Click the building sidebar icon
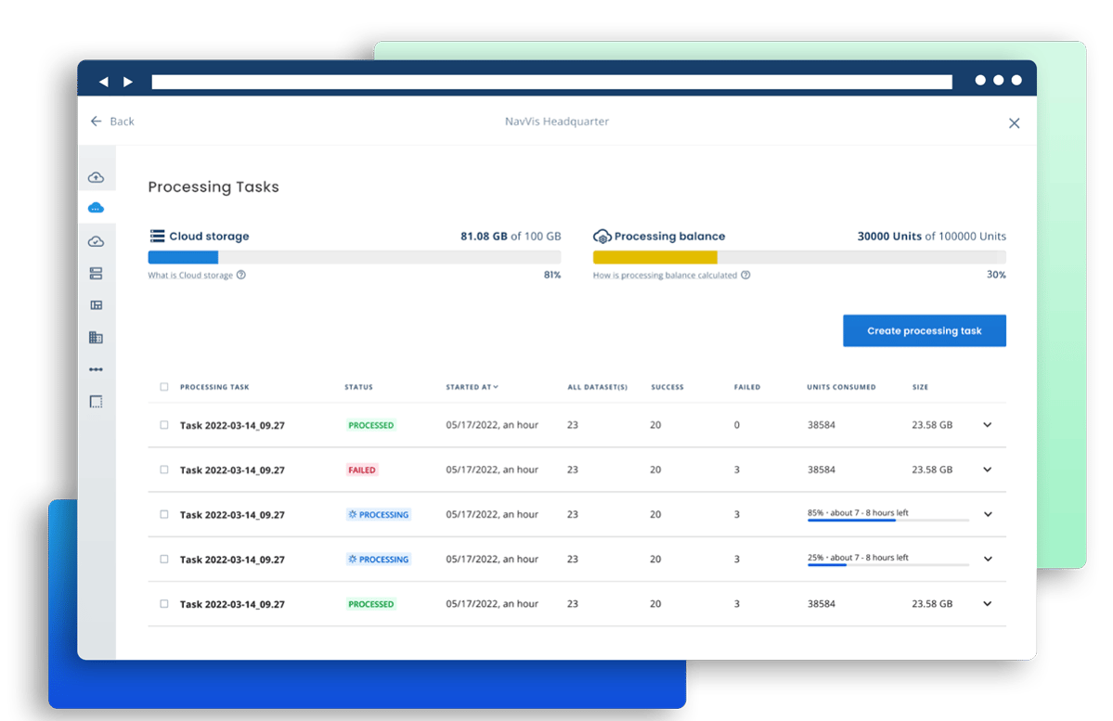Screen dimensions: 1113x721 pos(96,338)
